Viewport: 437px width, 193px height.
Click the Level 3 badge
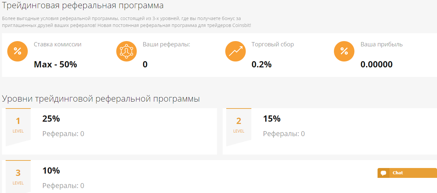pos(18,177)
